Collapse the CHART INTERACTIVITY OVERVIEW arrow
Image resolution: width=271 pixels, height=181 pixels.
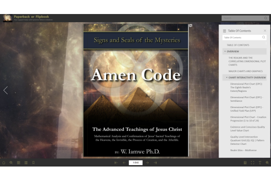click(x=227, y=77)
